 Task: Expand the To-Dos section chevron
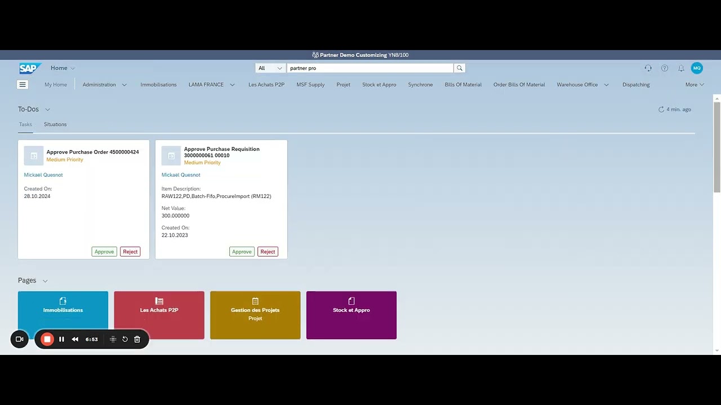pos(47,109)
